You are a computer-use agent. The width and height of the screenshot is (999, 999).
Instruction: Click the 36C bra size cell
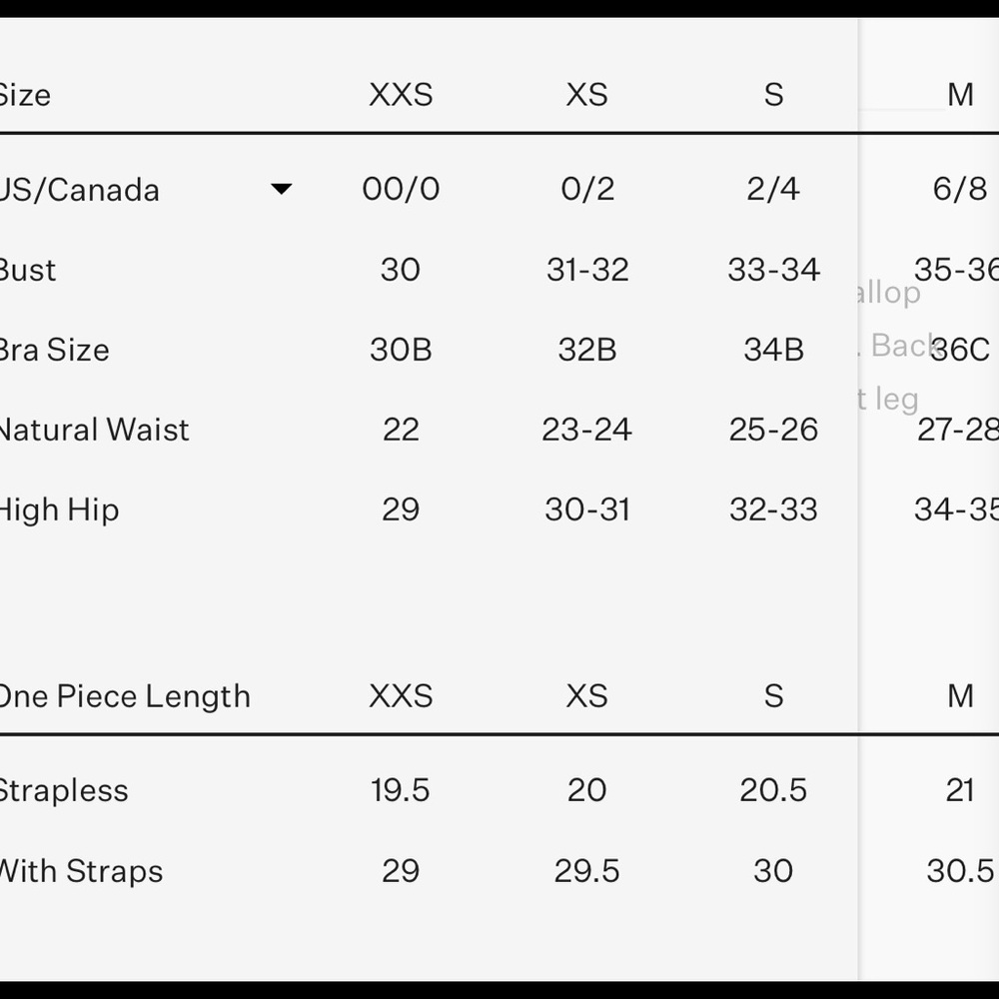click(x=960, y=350)
